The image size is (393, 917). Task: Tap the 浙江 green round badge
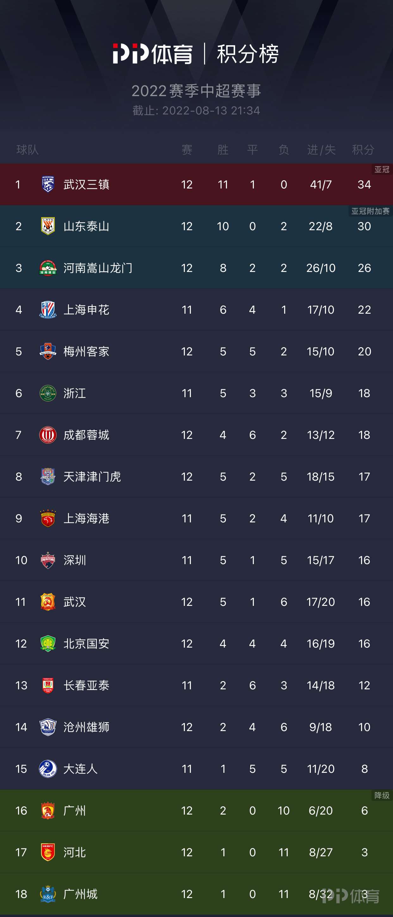pos(48,393)
